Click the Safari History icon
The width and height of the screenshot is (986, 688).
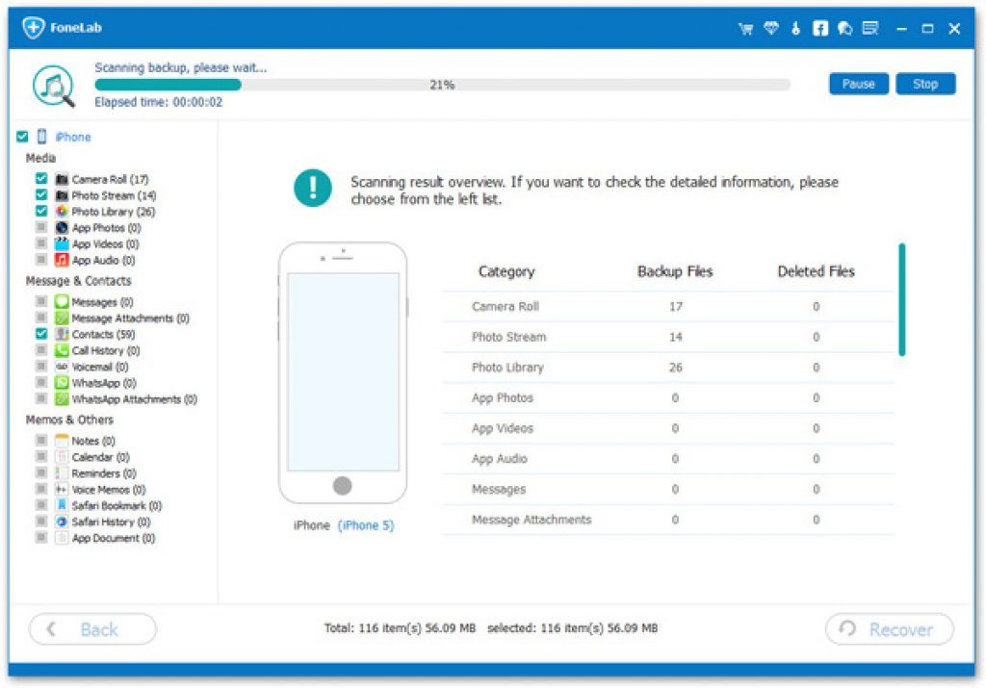(x=62, y=522)
